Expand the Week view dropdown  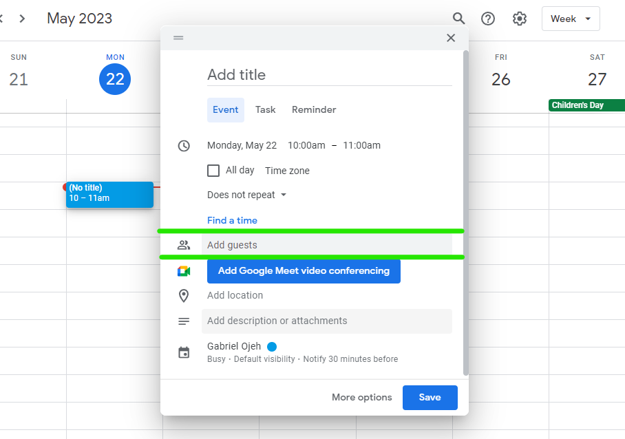click(571, 19)
